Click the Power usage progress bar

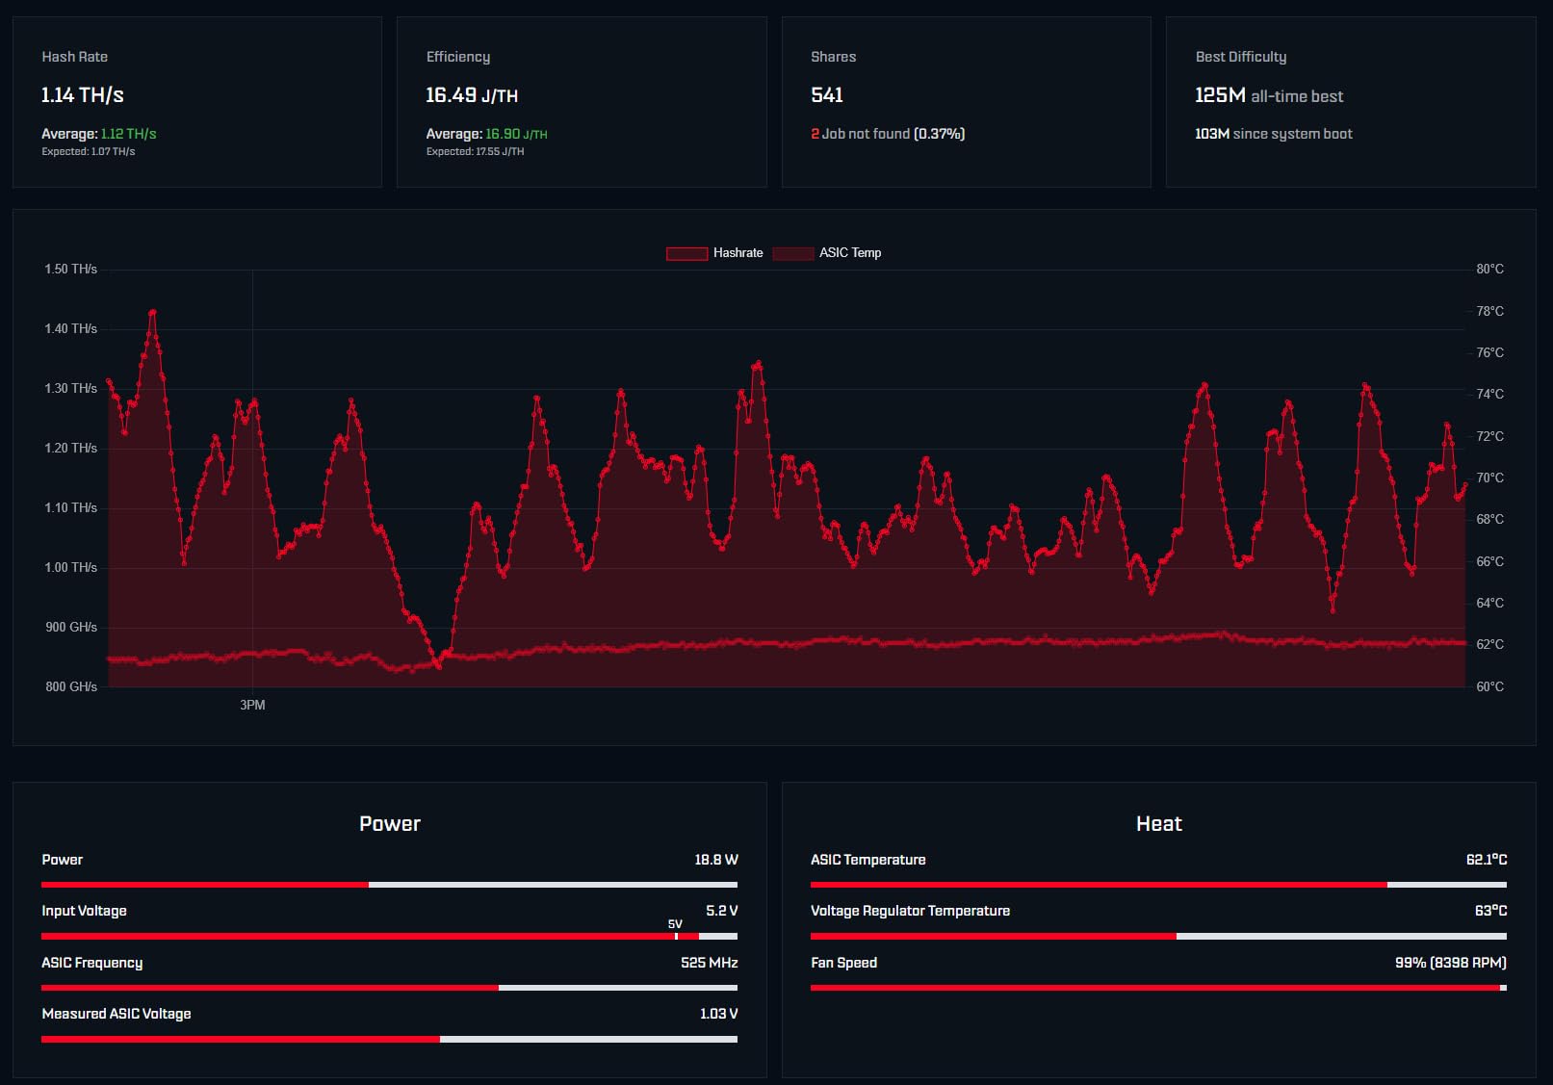(x=389, y=885)
